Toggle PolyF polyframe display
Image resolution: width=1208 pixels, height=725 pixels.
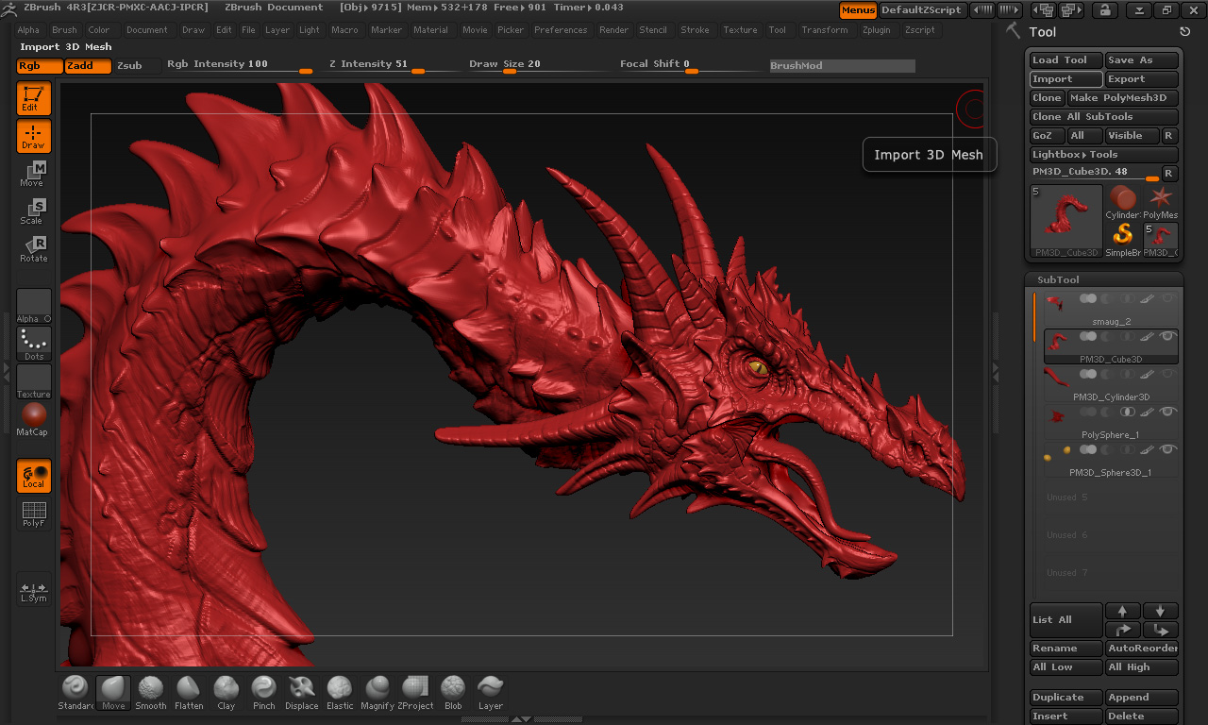[x=34, y=514]
